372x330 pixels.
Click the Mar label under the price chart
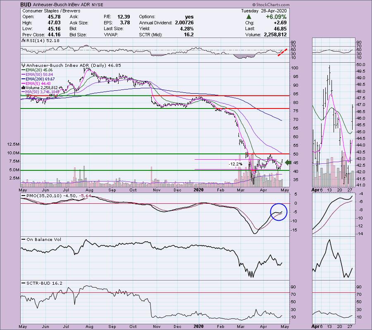(241, 190)
